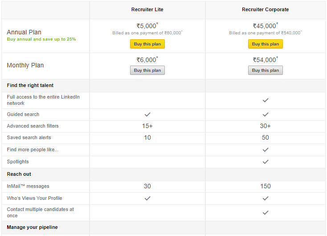Click the Guided search row label
This screenshot has width=327, height=236.
[23, 114]
